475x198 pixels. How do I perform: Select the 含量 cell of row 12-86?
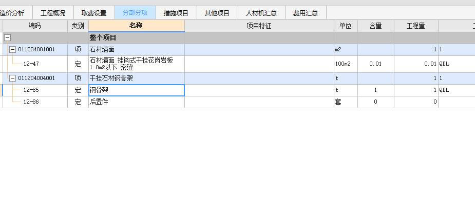(376, 102)
